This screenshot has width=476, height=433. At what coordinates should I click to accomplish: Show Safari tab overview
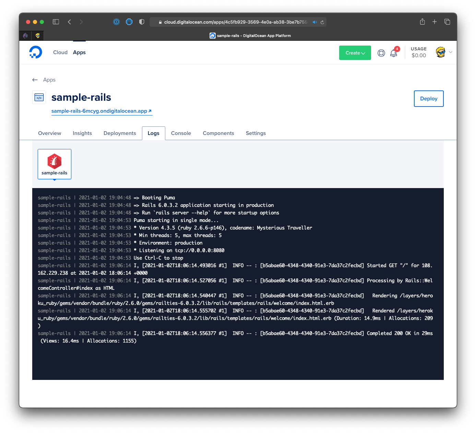(x=447, y=22)
